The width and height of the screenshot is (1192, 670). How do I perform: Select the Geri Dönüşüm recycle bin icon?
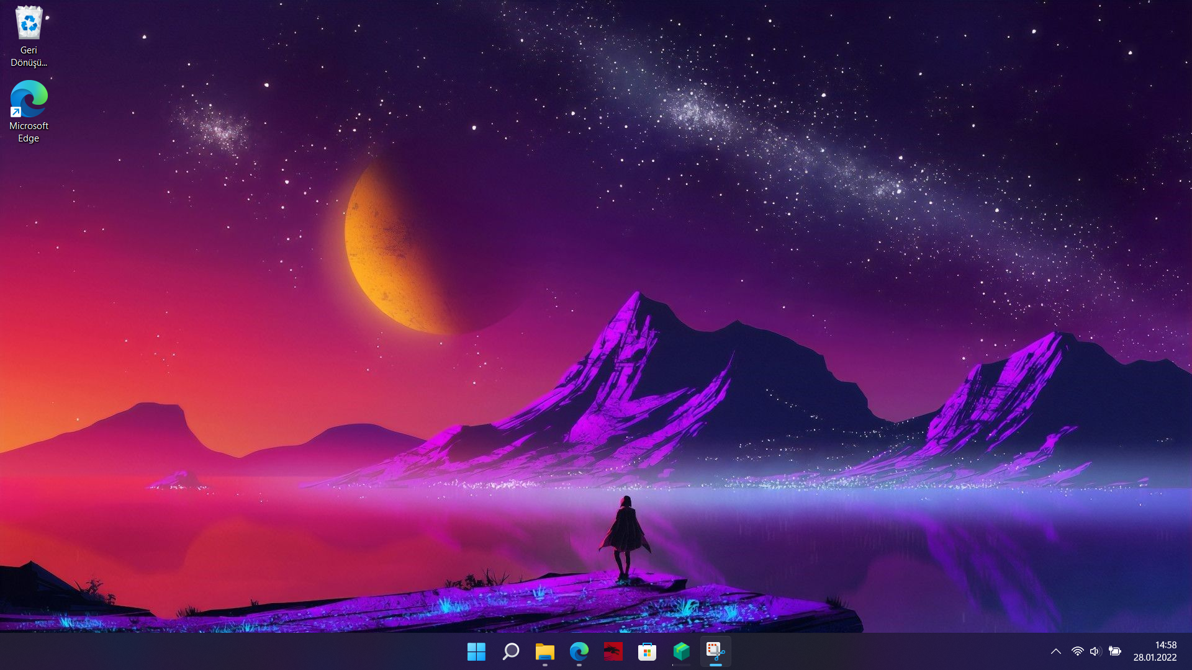[x=29, y=24]
